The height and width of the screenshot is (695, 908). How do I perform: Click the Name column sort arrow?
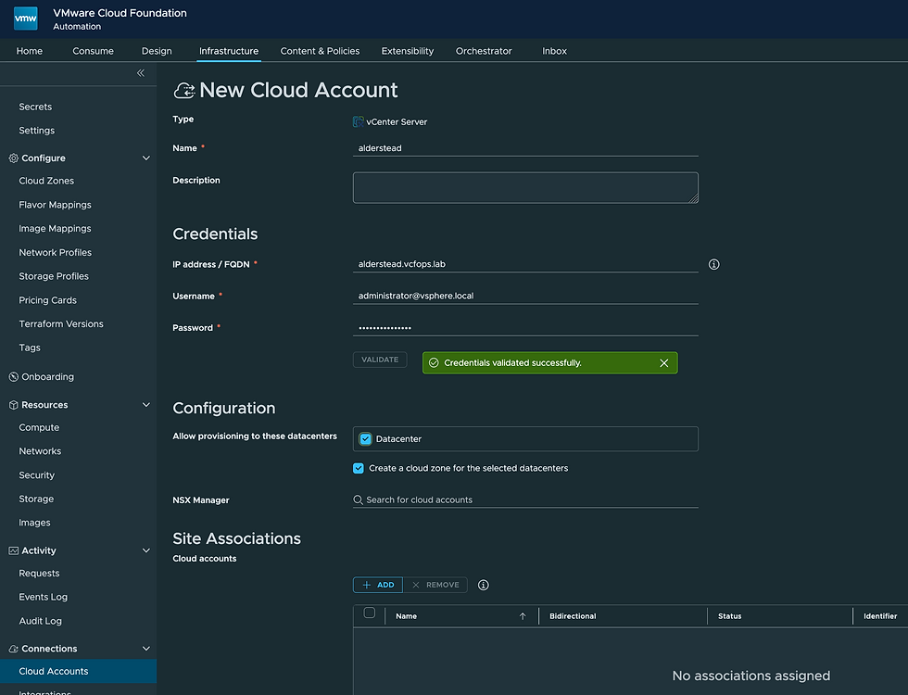coord(523,616)
